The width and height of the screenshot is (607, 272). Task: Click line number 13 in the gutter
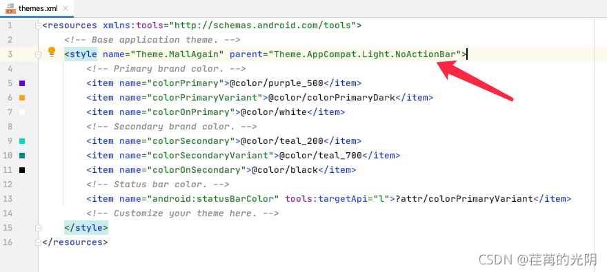click(8, 199)
